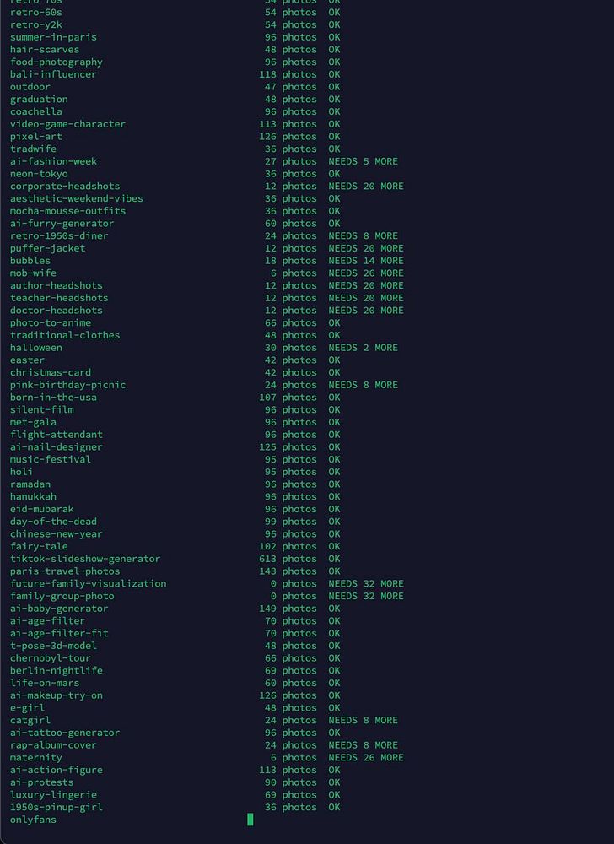Click the OK status next to 1950s-pinup-girl
The width and height of the screenshot is (614, 844).
(x=334, y=807)
